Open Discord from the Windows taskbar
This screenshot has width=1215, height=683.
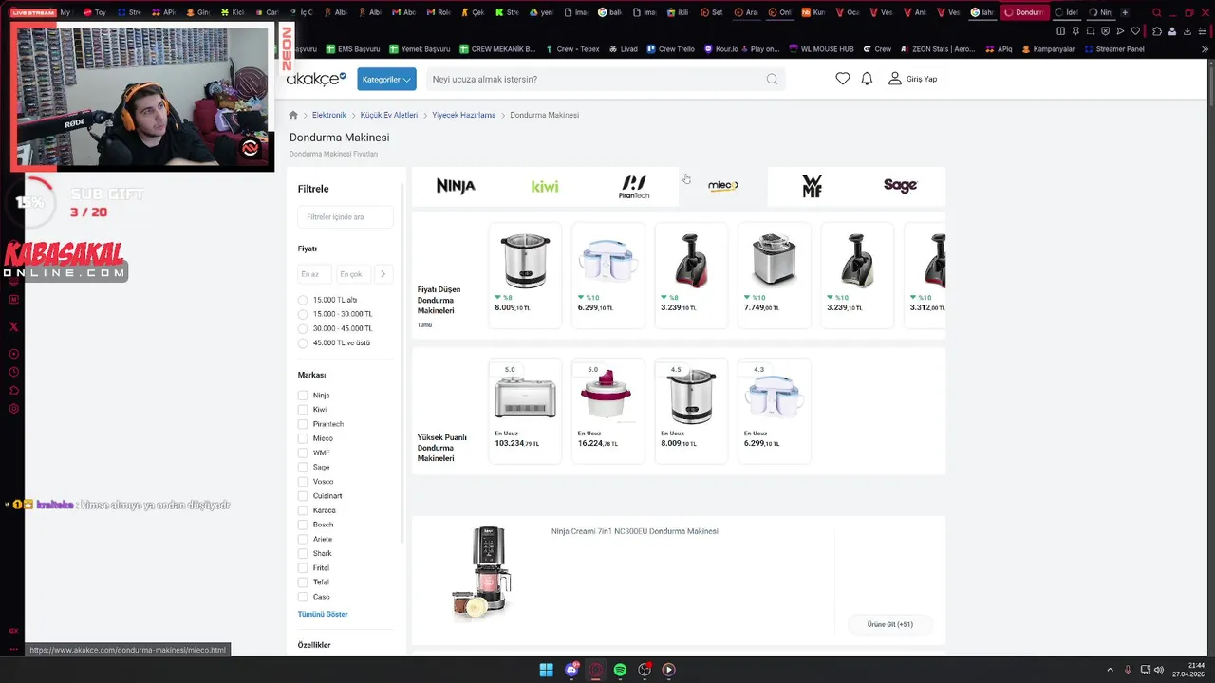(571, 670)
